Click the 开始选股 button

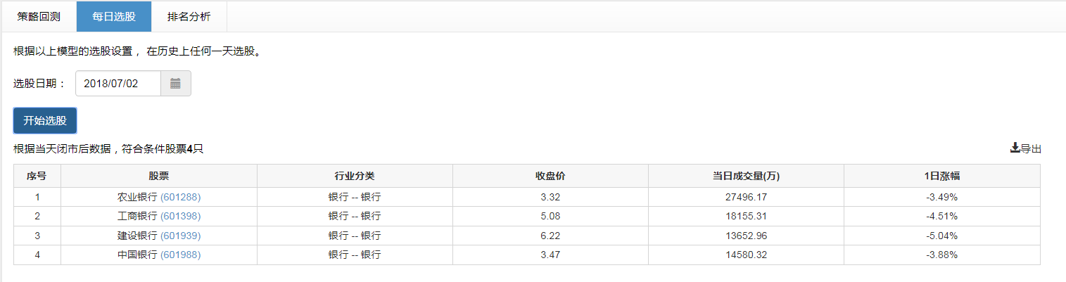coord(45,120)
